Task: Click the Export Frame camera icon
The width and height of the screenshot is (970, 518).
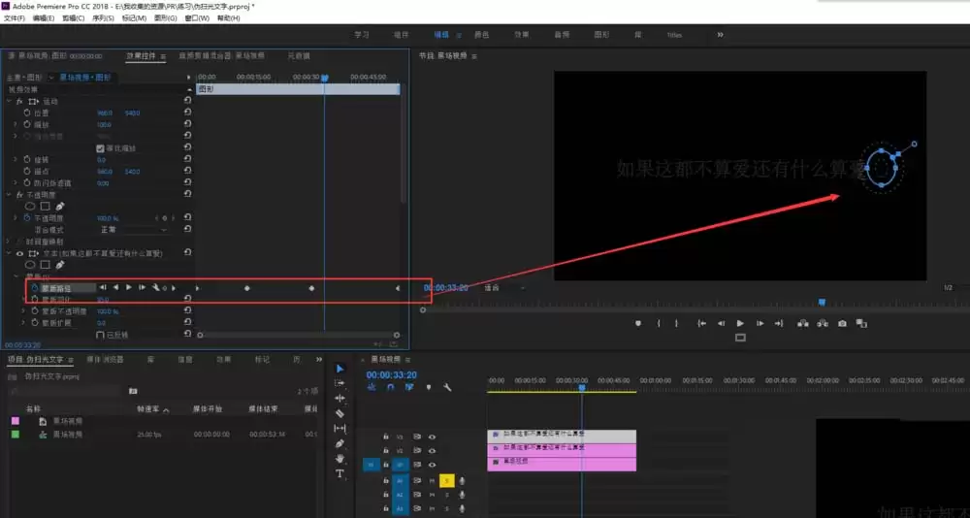Action: (x=842, y=323)
